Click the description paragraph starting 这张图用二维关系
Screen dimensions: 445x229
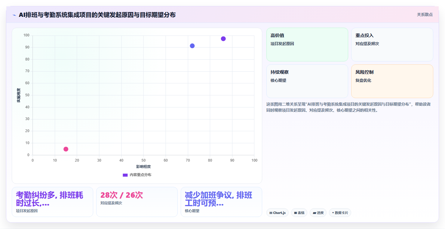348,107
